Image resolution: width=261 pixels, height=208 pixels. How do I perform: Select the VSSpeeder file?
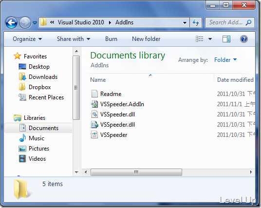113,135
